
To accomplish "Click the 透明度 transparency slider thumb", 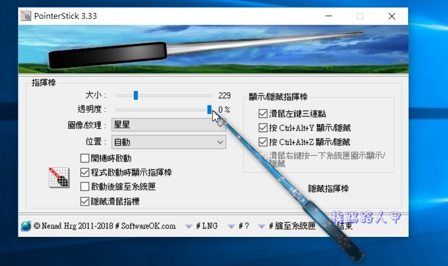I will [209, 110].
